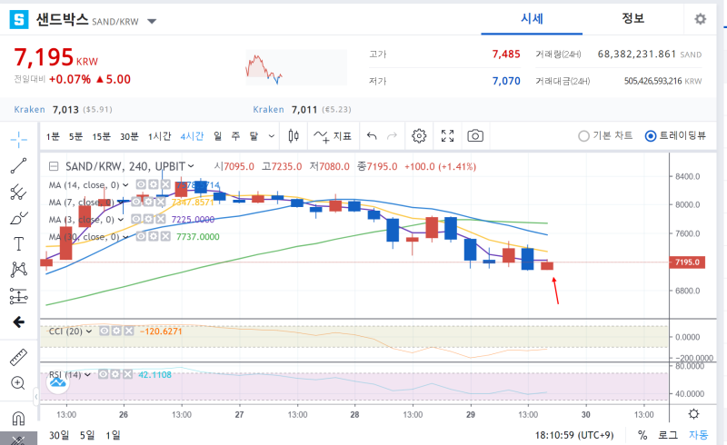Viewport: 727px width, 445px height.
Task: Select the crosshair cursor tool
Action: coord(18,139)
